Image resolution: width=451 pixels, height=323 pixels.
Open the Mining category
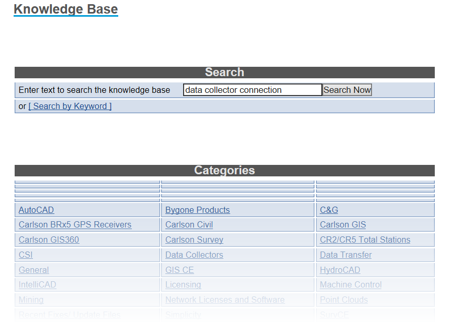31,300
